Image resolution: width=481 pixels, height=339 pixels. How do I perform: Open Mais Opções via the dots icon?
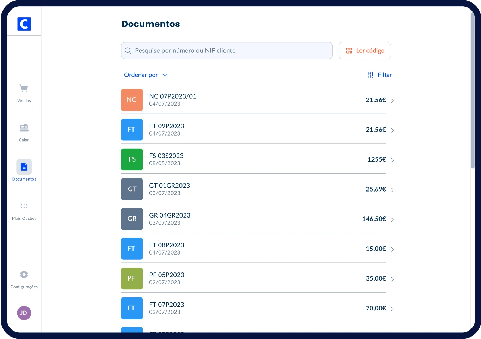tap(24, 206)
